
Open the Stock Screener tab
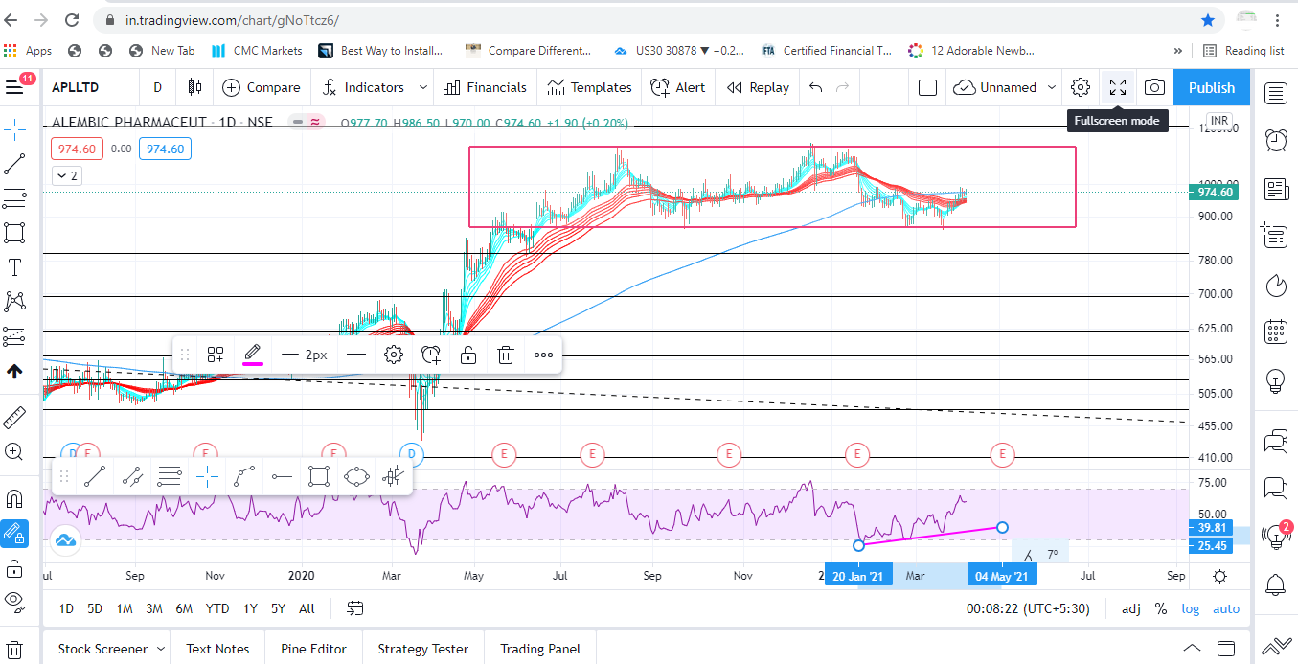coord(102,649)
